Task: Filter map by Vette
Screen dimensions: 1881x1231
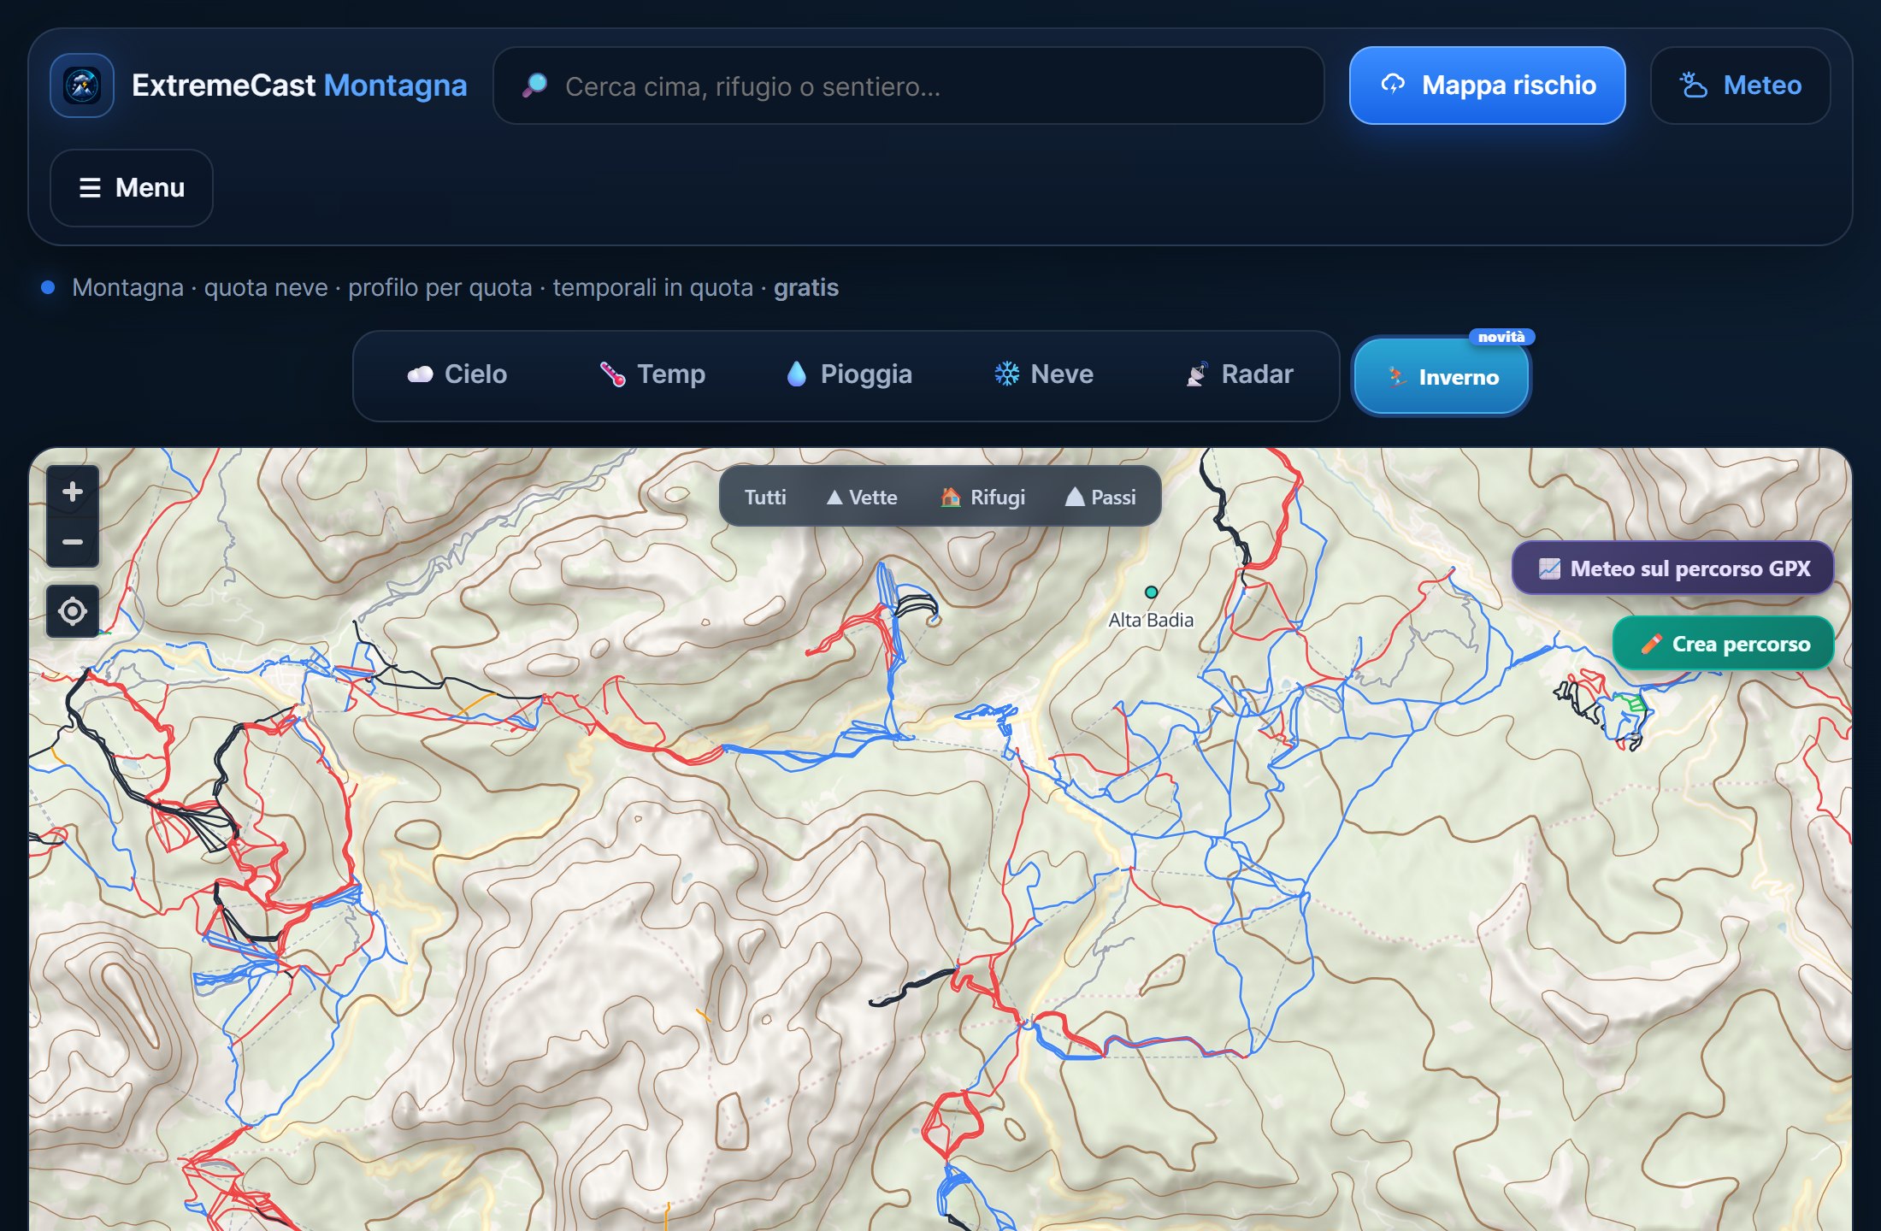Action: [862, 497]
